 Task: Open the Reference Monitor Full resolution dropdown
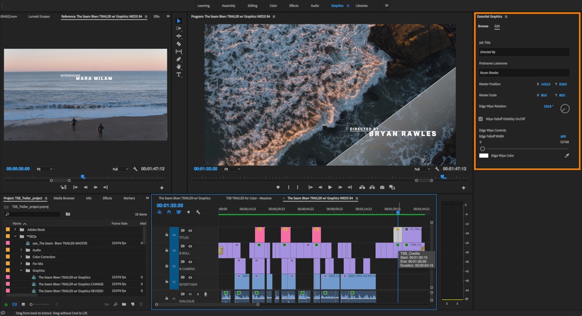tap(120, 169)
